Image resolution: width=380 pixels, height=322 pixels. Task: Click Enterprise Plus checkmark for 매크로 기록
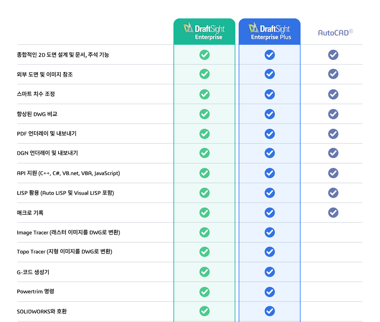270,213
